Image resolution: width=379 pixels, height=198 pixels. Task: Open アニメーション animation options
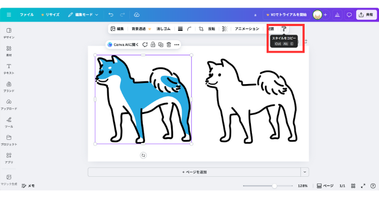point(247,29)
